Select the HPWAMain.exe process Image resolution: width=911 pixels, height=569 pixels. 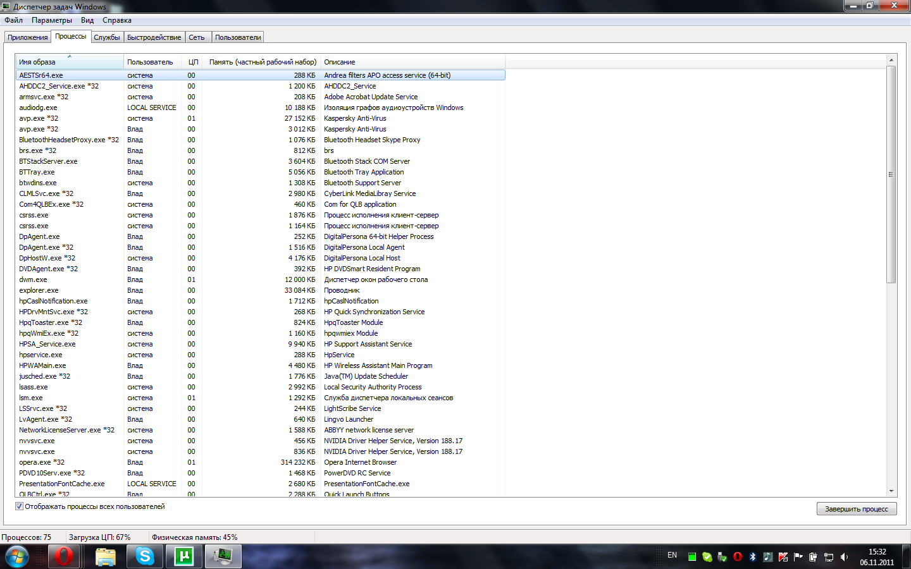(260, 365)
